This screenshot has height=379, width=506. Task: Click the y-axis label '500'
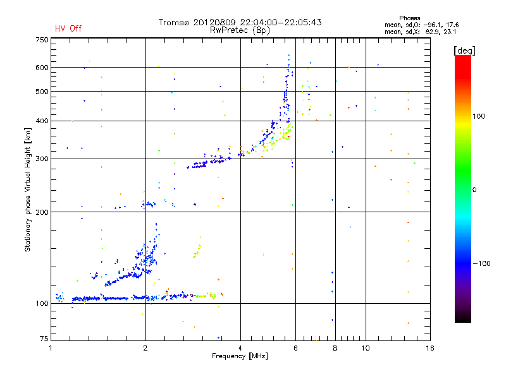[x=42, y=92]
